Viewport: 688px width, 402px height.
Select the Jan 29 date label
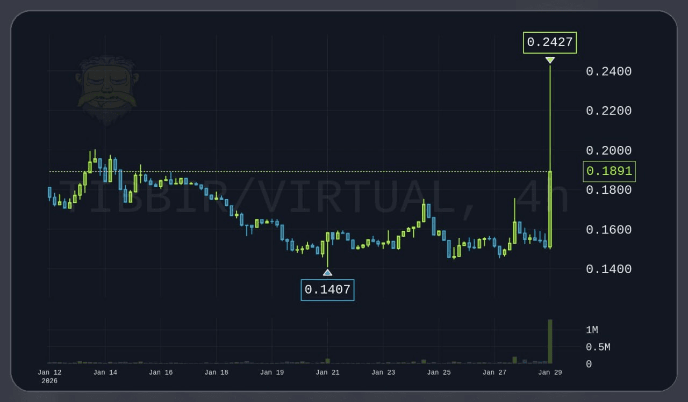(x=550, y=372)
